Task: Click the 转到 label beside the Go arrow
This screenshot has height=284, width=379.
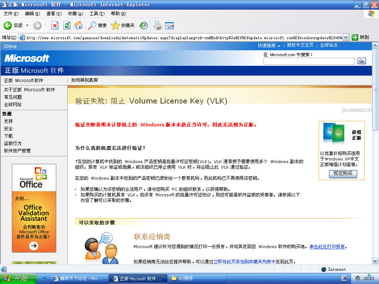Action: pos(364,37)
